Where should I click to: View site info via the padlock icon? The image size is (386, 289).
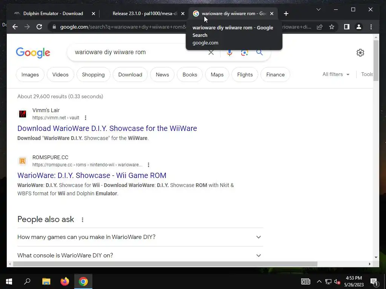coord(54,27)
